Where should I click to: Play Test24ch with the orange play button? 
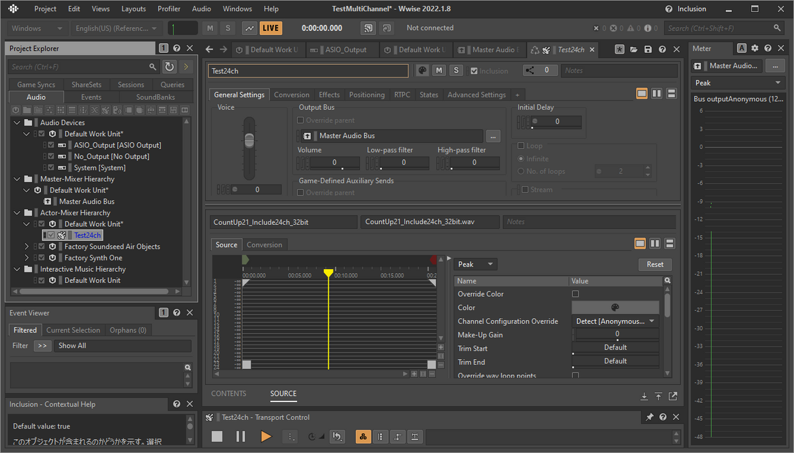pyautogui.click(x=266, y=436)
